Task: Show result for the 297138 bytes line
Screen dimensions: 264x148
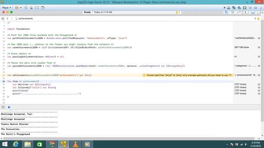Action: (x=259, y=48)
